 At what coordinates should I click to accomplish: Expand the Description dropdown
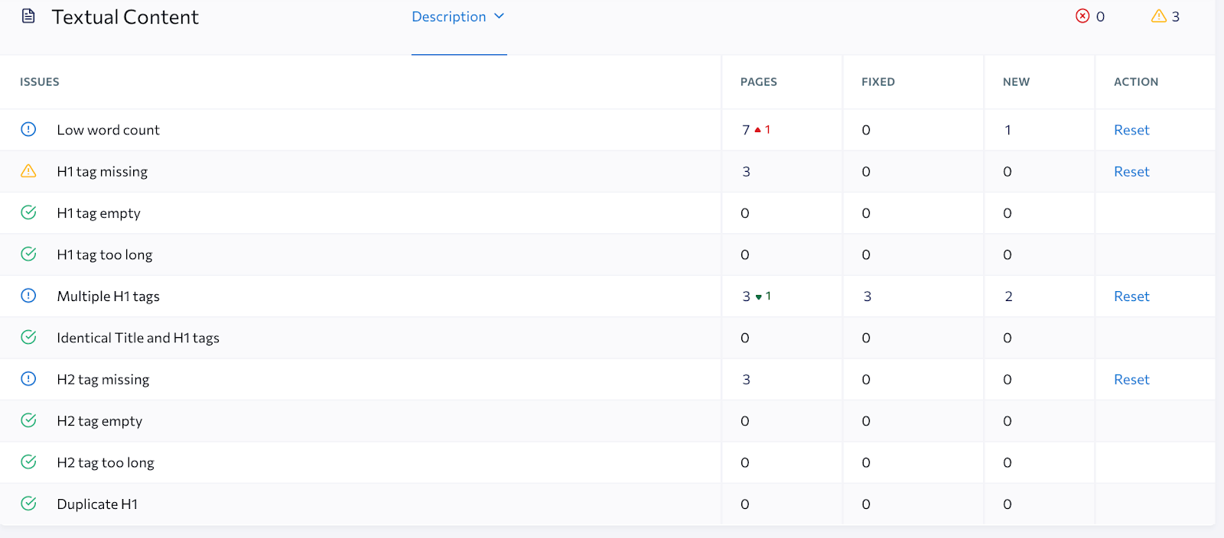point(458,17)
